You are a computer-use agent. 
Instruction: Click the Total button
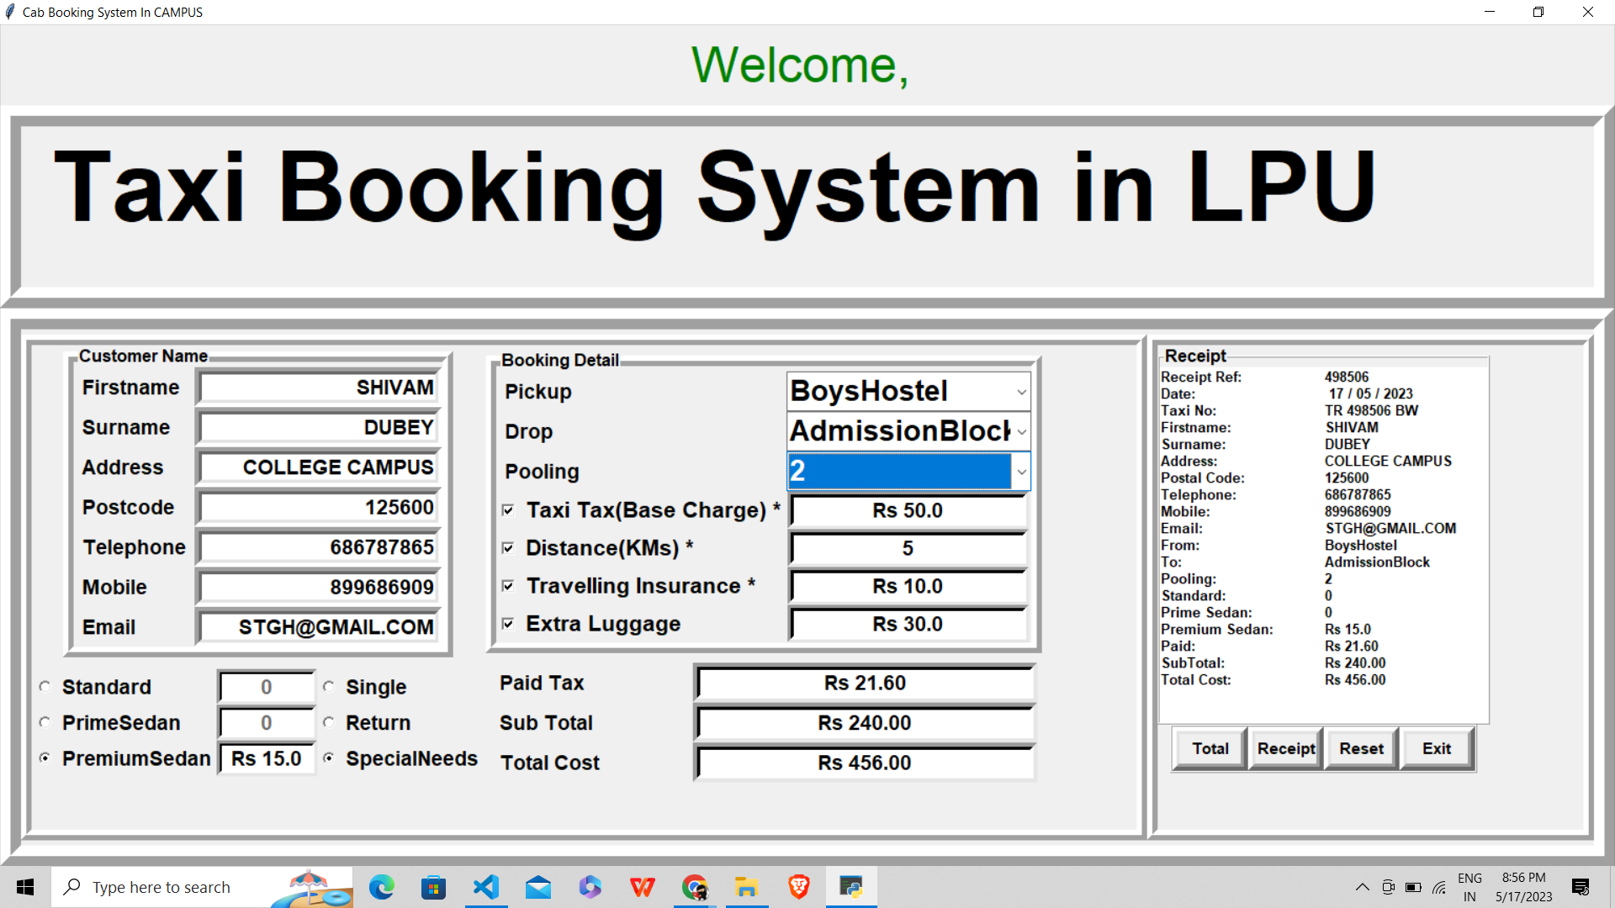tap(1209, 747)
